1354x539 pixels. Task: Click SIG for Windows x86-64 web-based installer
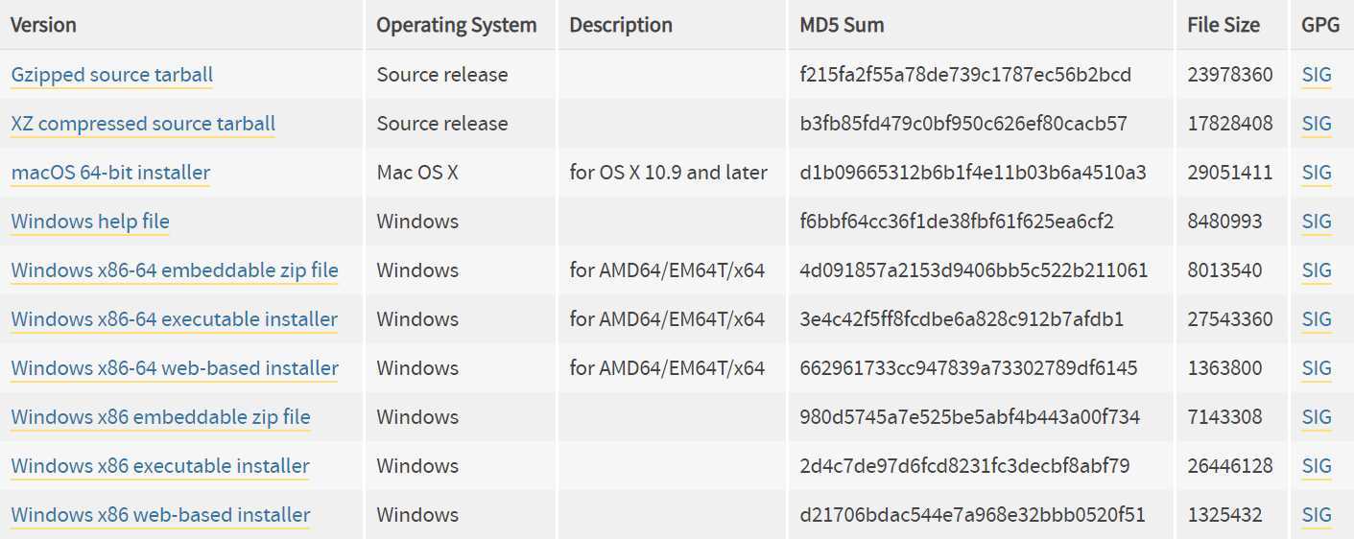point(1317,368)
